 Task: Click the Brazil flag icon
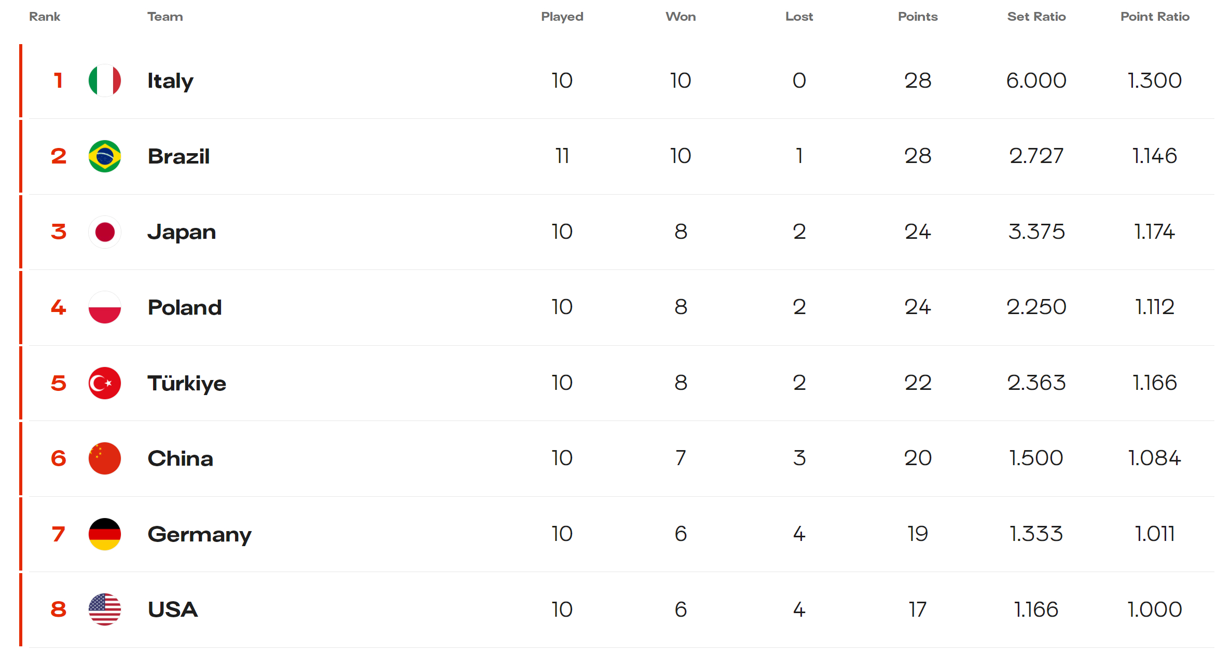(x=105, y=156)
